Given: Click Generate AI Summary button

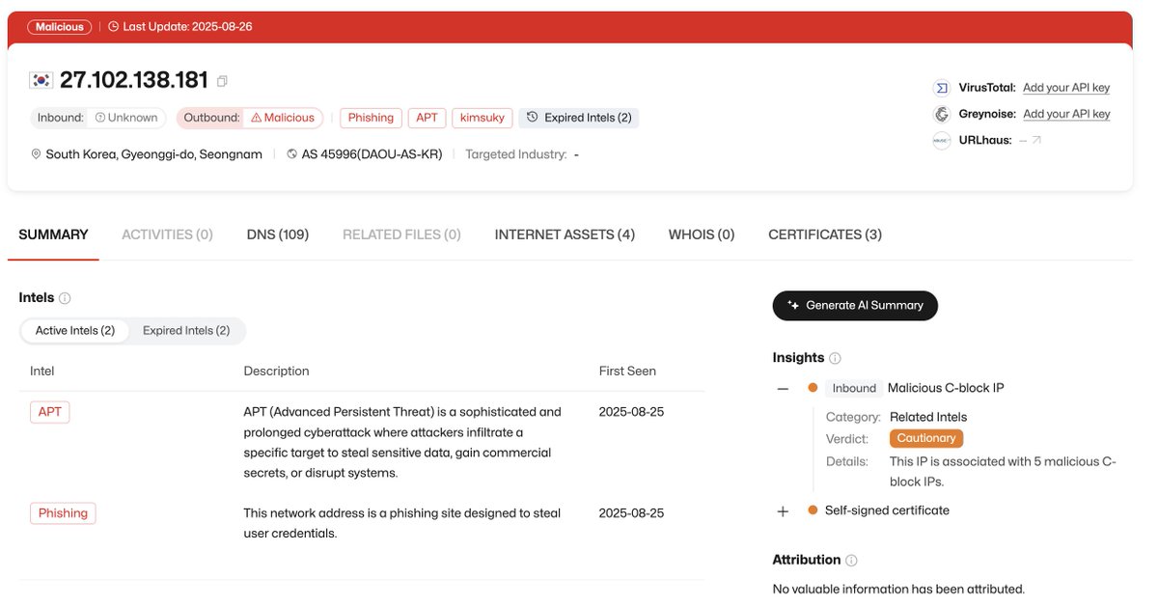Looking at the screenshot, I should [855, 305].
